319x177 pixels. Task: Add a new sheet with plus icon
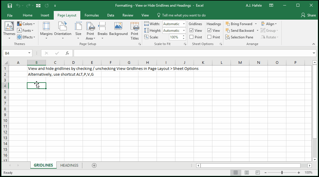pos(94,165)
